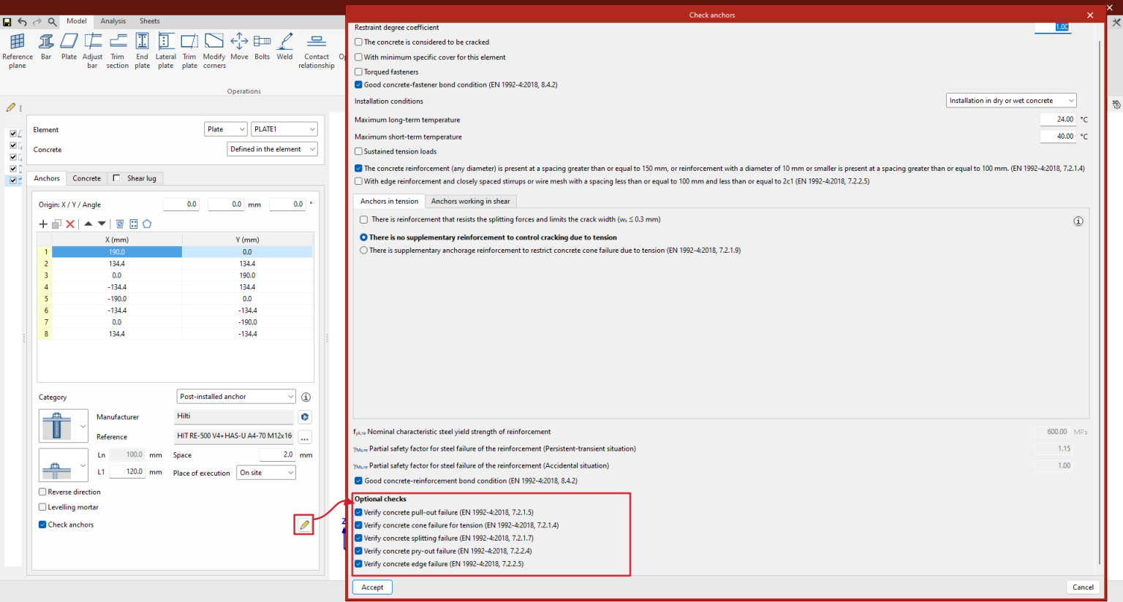Edit the Restraint degree coefficient value field
This screenshot has height=602, width=1123.
pyautogui.click(x=1053, y=26)
